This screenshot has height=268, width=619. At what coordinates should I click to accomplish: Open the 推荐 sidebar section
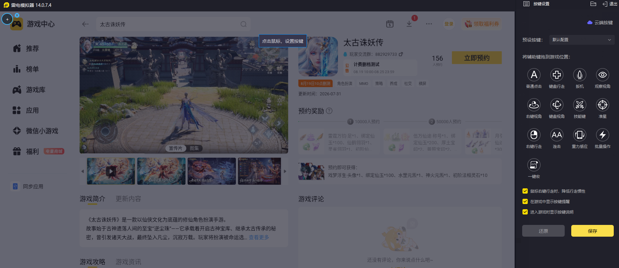point(26,49)
